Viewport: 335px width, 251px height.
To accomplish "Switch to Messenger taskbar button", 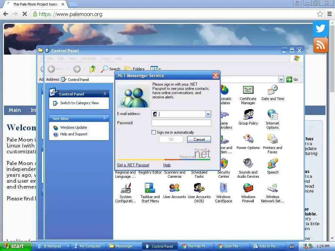I will [x=124, y=246].
